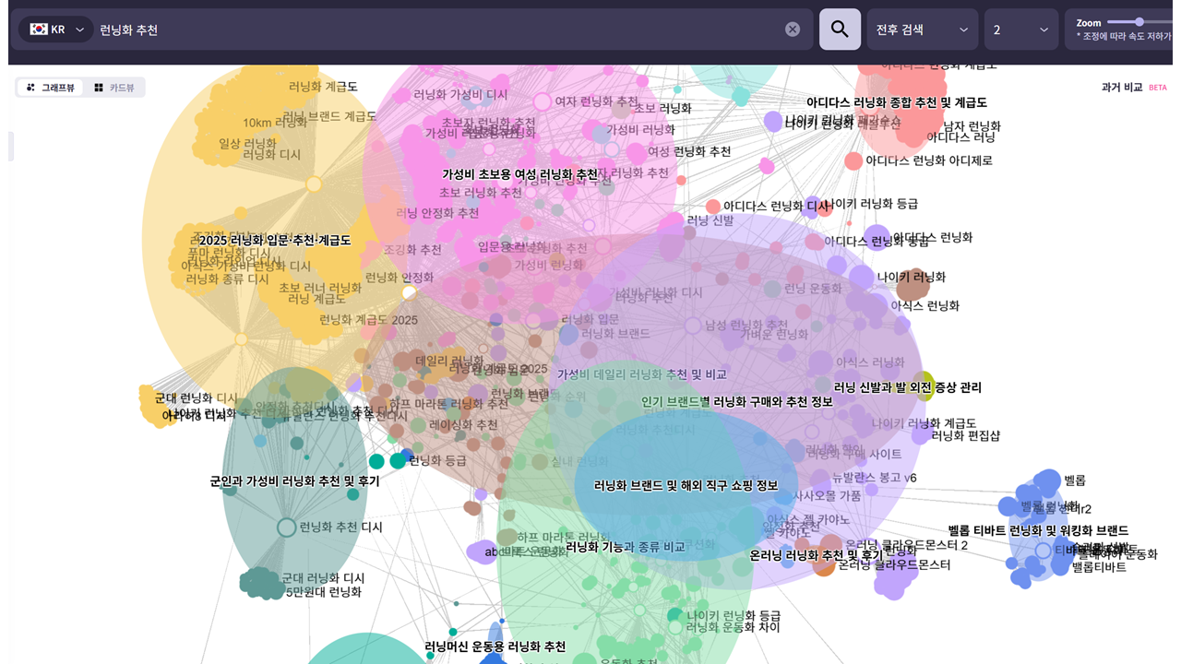Click inside the 런닝화 추천 search field
The width and height of the screenshot is (1181, 664).
coord(369,29)
